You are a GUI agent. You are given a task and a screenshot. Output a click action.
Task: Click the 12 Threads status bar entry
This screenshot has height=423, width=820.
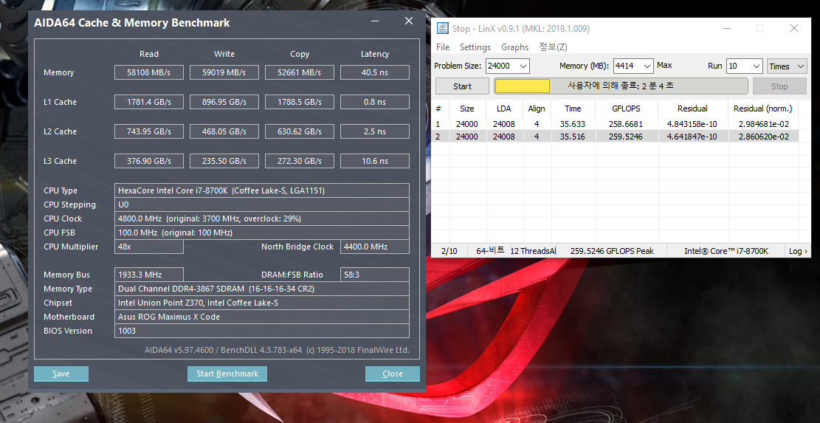click(533, 251)
